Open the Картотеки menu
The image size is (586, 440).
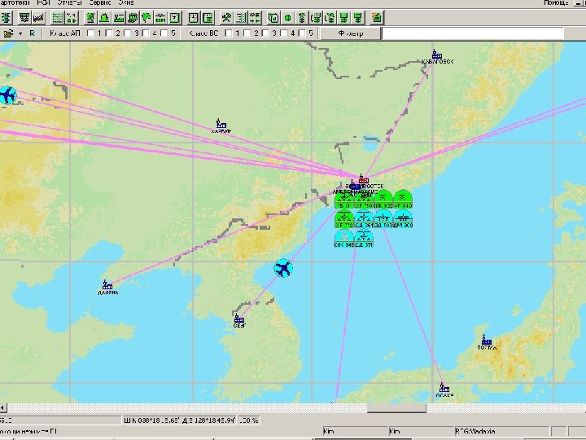coord(15,2)
